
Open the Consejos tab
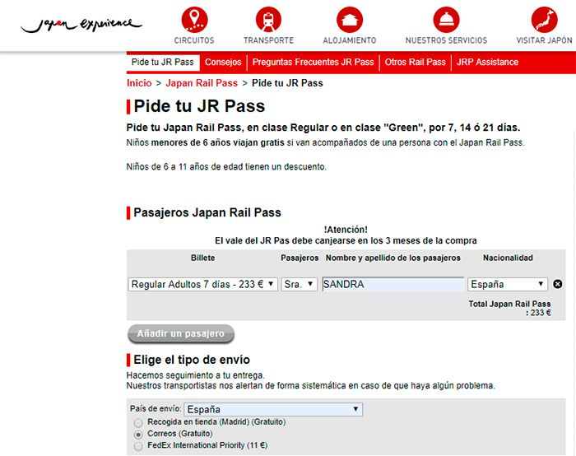coord(223,62)
